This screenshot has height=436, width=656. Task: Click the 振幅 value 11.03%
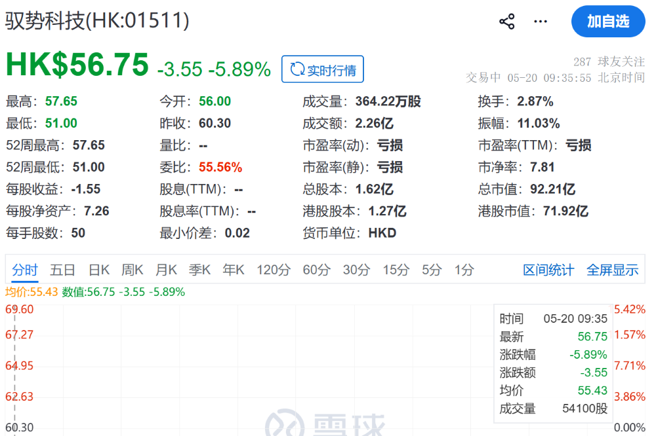(x=539, y=123)
